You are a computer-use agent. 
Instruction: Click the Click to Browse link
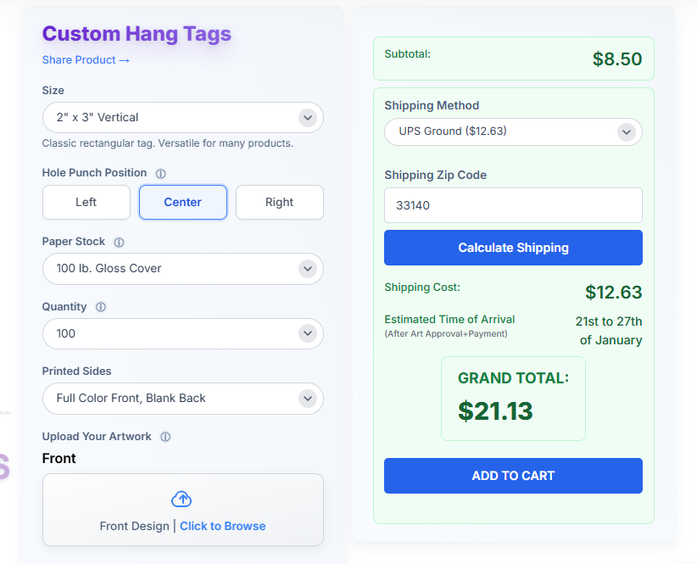pos(222,526)
